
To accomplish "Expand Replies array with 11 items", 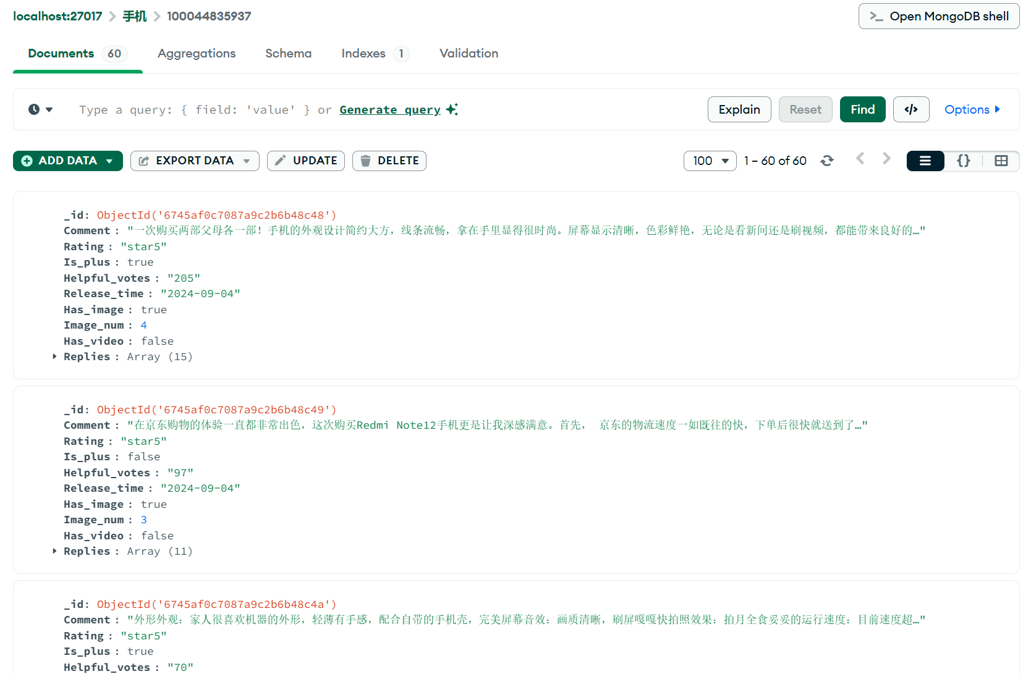I will 55,551.
